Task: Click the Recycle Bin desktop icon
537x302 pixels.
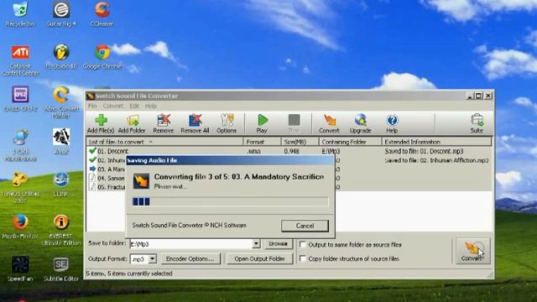Action: tap(20, 13)
